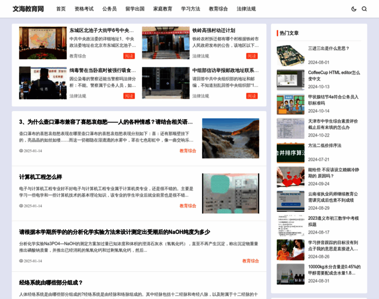Click the 合并排序算法 blackboard thumbnail
379x299 pixels.
pos(291,152)
